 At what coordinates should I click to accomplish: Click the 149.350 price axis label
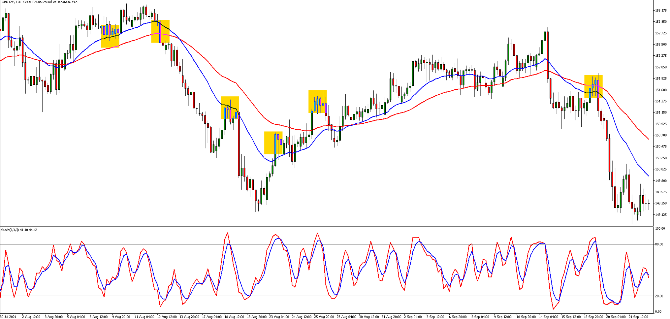tap(661, 203)
